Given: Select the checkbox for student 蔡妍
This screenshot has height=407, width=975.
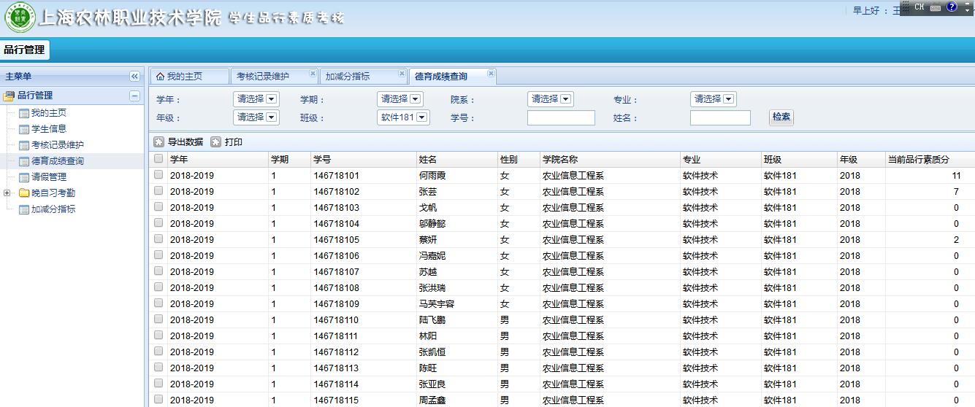Looking at the screenshot, I should [158, 239].
